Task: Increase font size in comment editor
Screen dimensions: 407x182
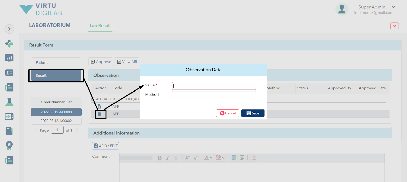Action: 187,158
